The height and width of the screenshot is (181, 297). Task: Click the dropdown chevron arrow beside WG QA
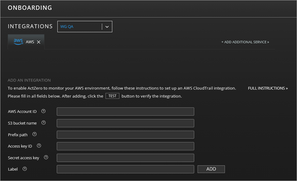point(107,27)
